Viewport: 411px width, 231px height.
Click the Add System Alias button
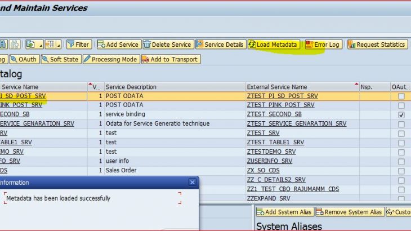[284, 212]
